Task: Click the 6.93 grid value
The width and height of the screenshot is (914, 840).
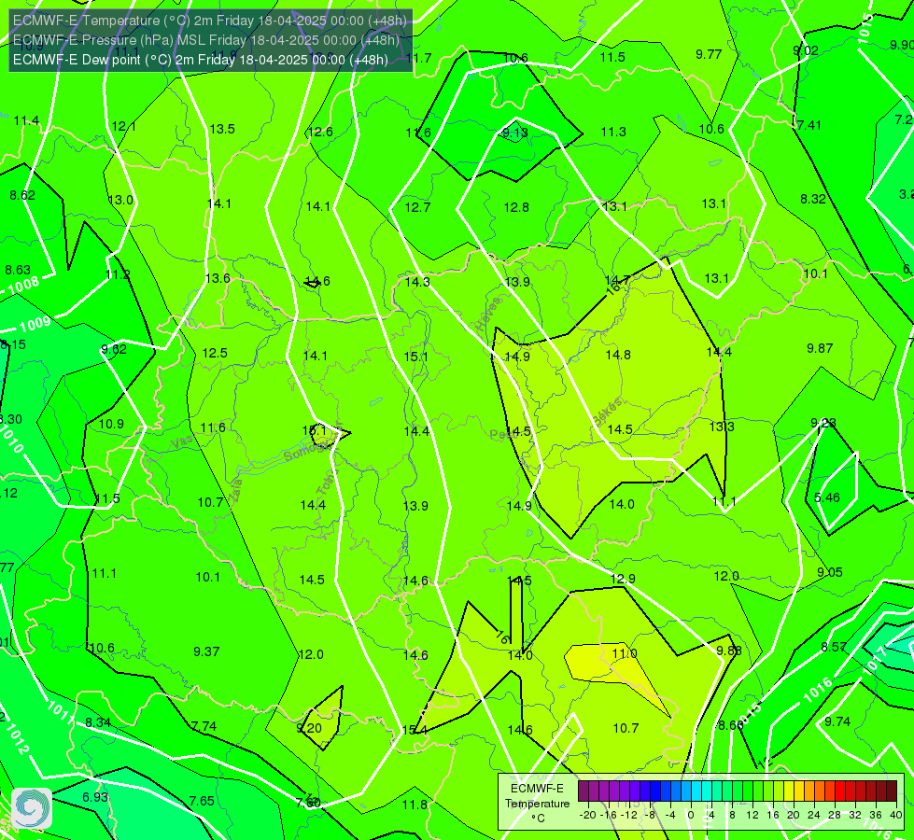Action: coord(95,797)
